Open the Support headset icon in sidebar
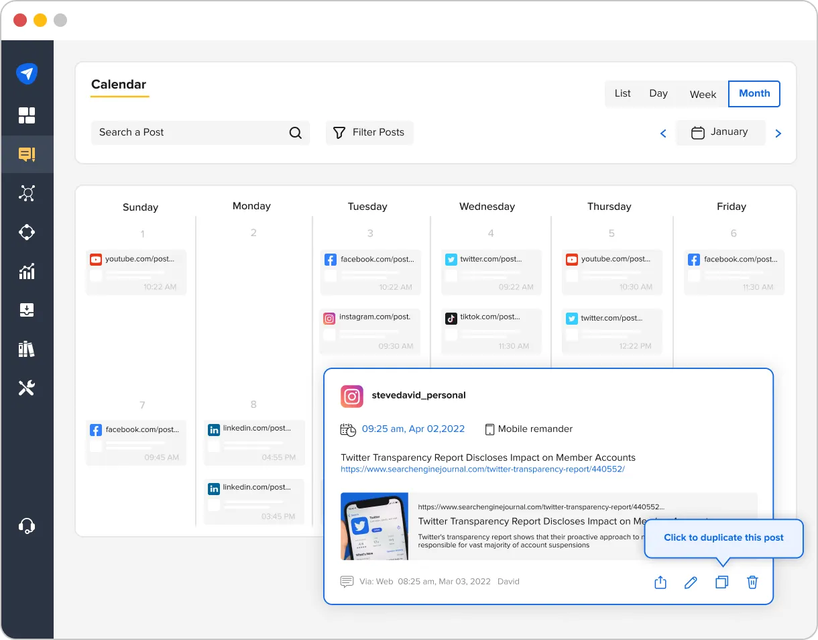This screenshot has width=818, height=640. 27,526
